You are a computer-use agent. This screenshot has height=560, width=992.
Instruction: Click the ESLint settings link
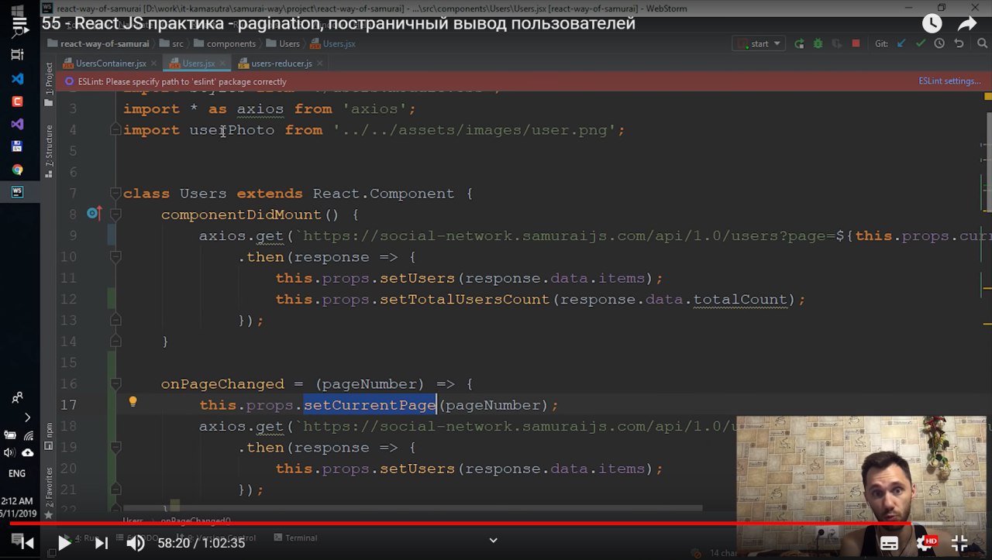[x=949, y=81]
